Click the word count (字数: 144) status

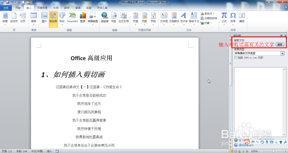point(22,151)
